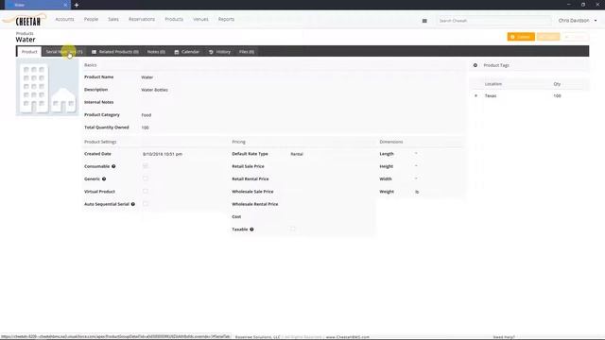
Task: Click the Need help link in footer
Action: [504, 337]
